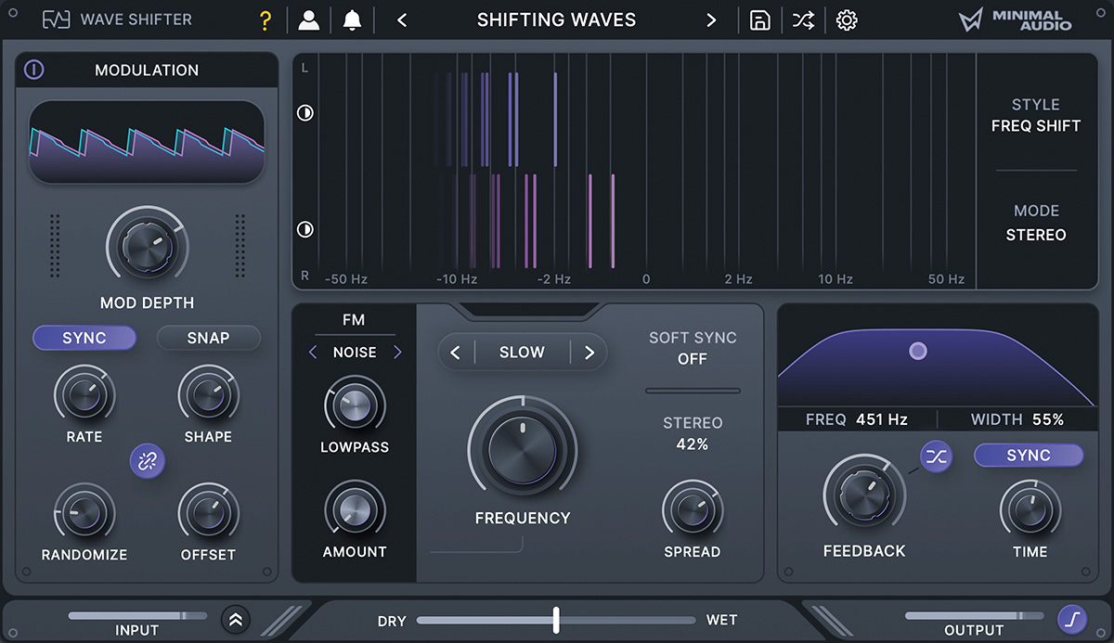Open the help question mark icon
The image size is (1114, 643).
pyautogui.click(x=266, y=20)
